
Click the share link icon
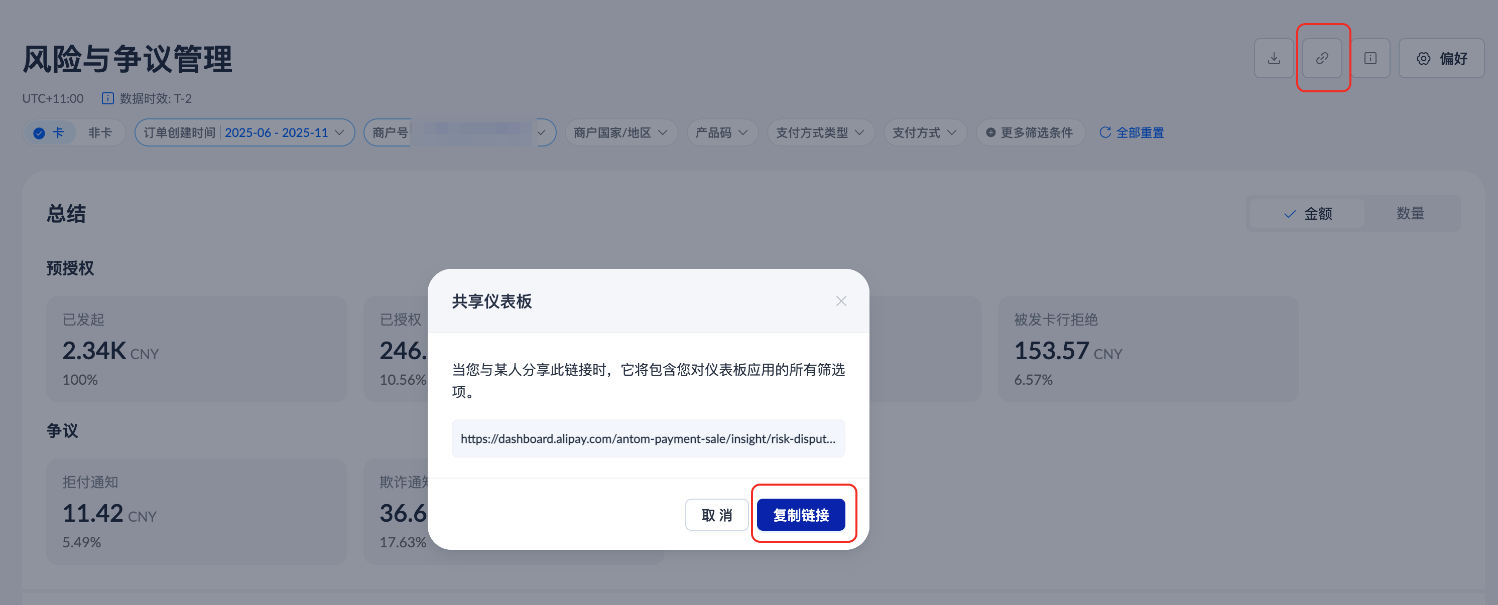pos(1322,58)
